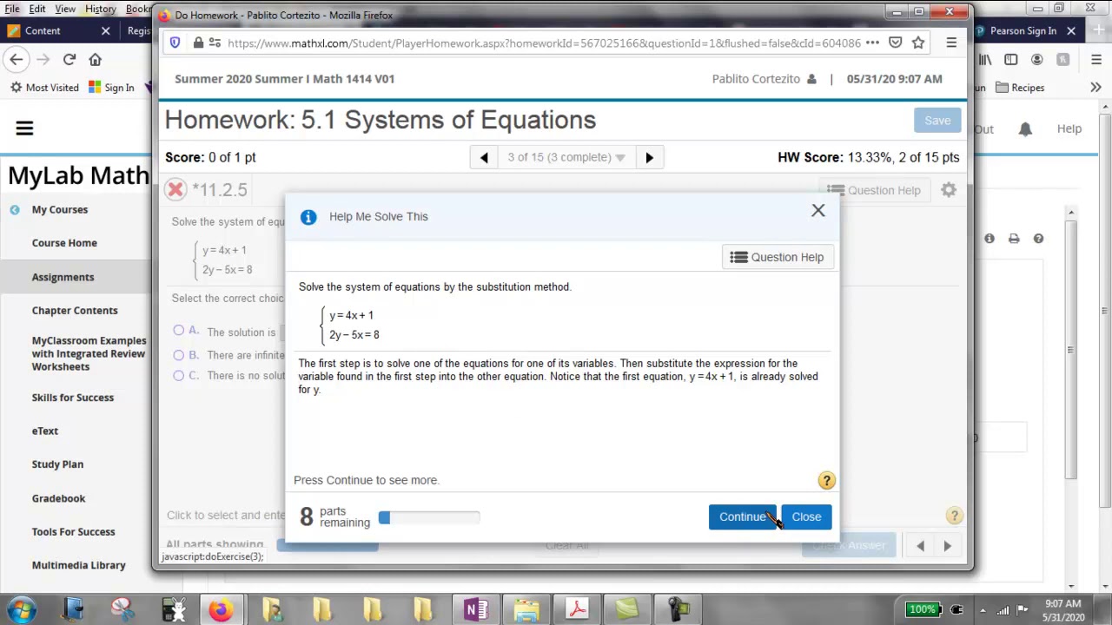The width and height of the screenshot is (1112, 625).
Task: Close Help Me Solve This with X icon
Action: [818, 210]
